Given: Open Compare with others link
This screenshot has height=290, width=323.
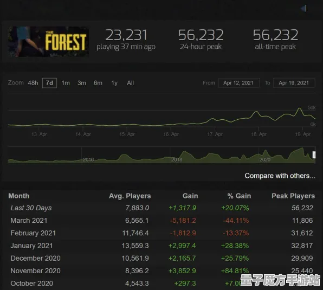Looking at the screenshot, I should tap(280, 176).
